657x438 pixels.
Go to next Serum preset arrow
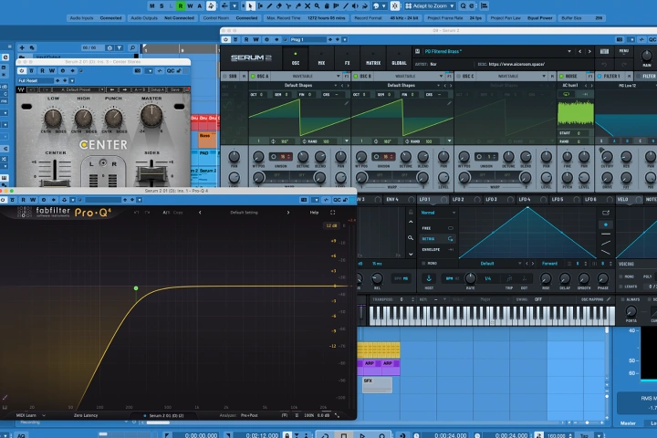(589, 51)
